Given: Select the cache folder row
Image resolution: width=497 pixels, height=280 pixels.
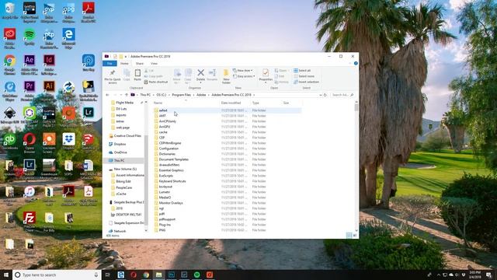Looking at the screenshot, I should (227, 132).
